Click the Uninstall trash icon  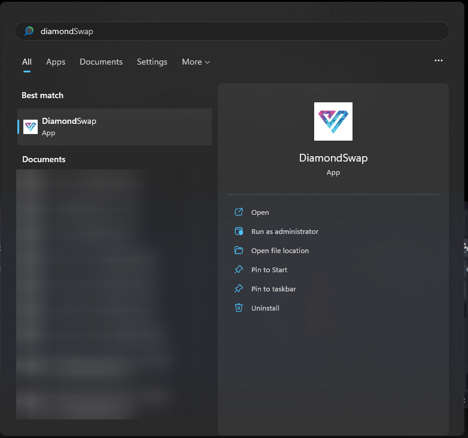(x=238, y=308)
